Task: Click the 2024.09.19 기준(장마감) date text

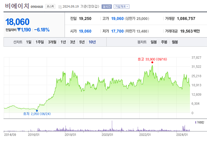Action: click(x=81, y=6)
